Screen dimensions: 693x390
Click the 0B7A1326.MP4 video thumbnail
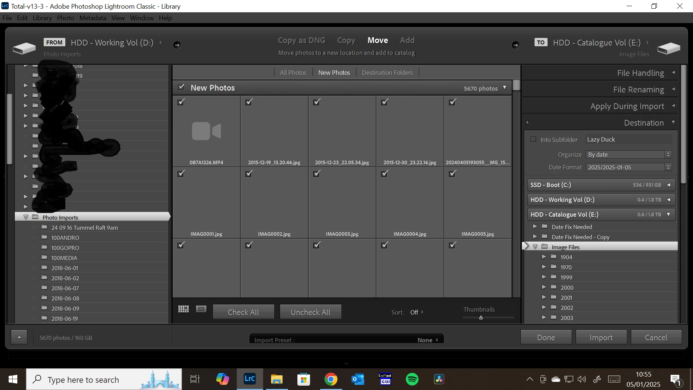pos(206,131)
